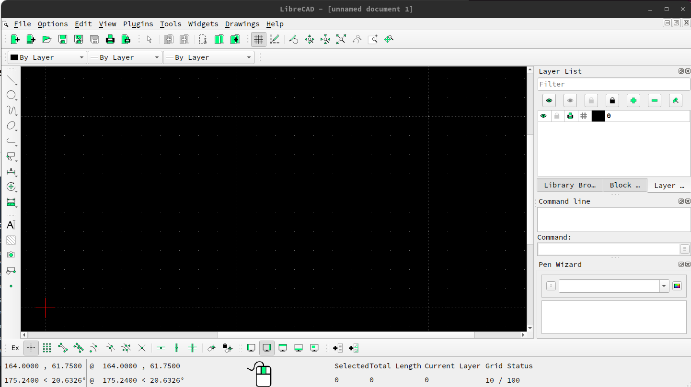Open the color By Layer dropdown

47,57
